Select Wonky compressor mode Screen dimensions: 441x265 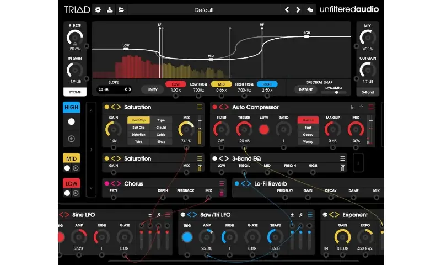[x=308, y=142]
